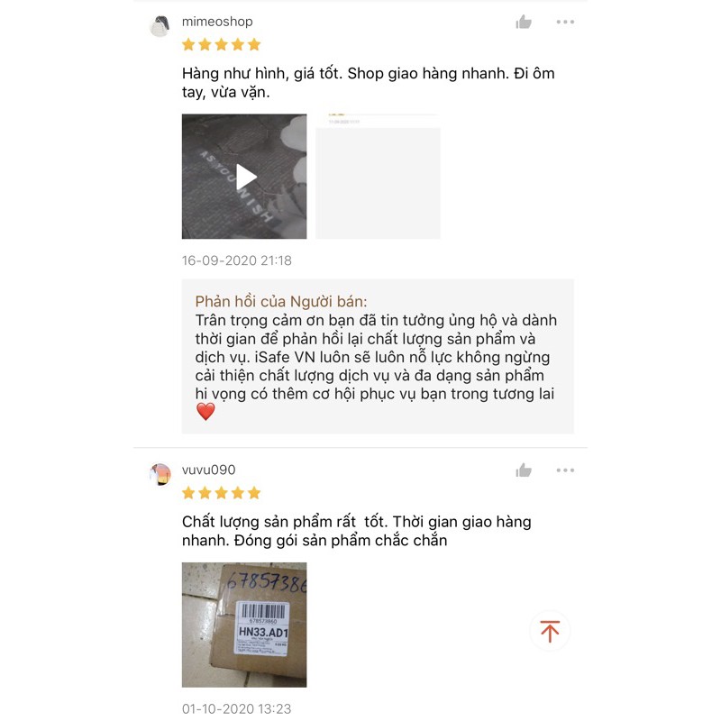Open the blank screenshot thumbnail in mimeoshop's review
Screen dimensions: 721x721
[378, 177]
